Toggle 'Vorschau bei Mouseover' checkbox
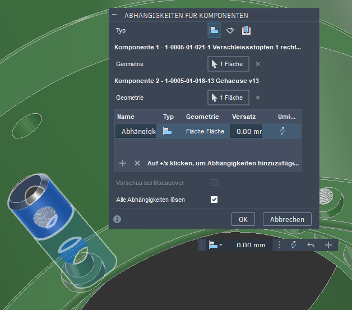 point(214,183)
